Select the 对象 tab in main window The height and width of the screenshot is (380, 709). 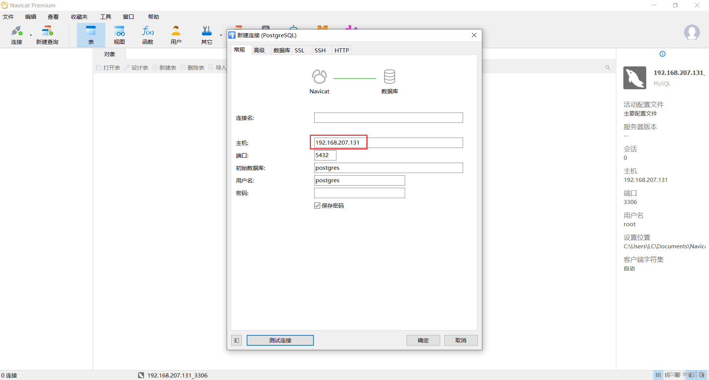click(x=110, y=54)
